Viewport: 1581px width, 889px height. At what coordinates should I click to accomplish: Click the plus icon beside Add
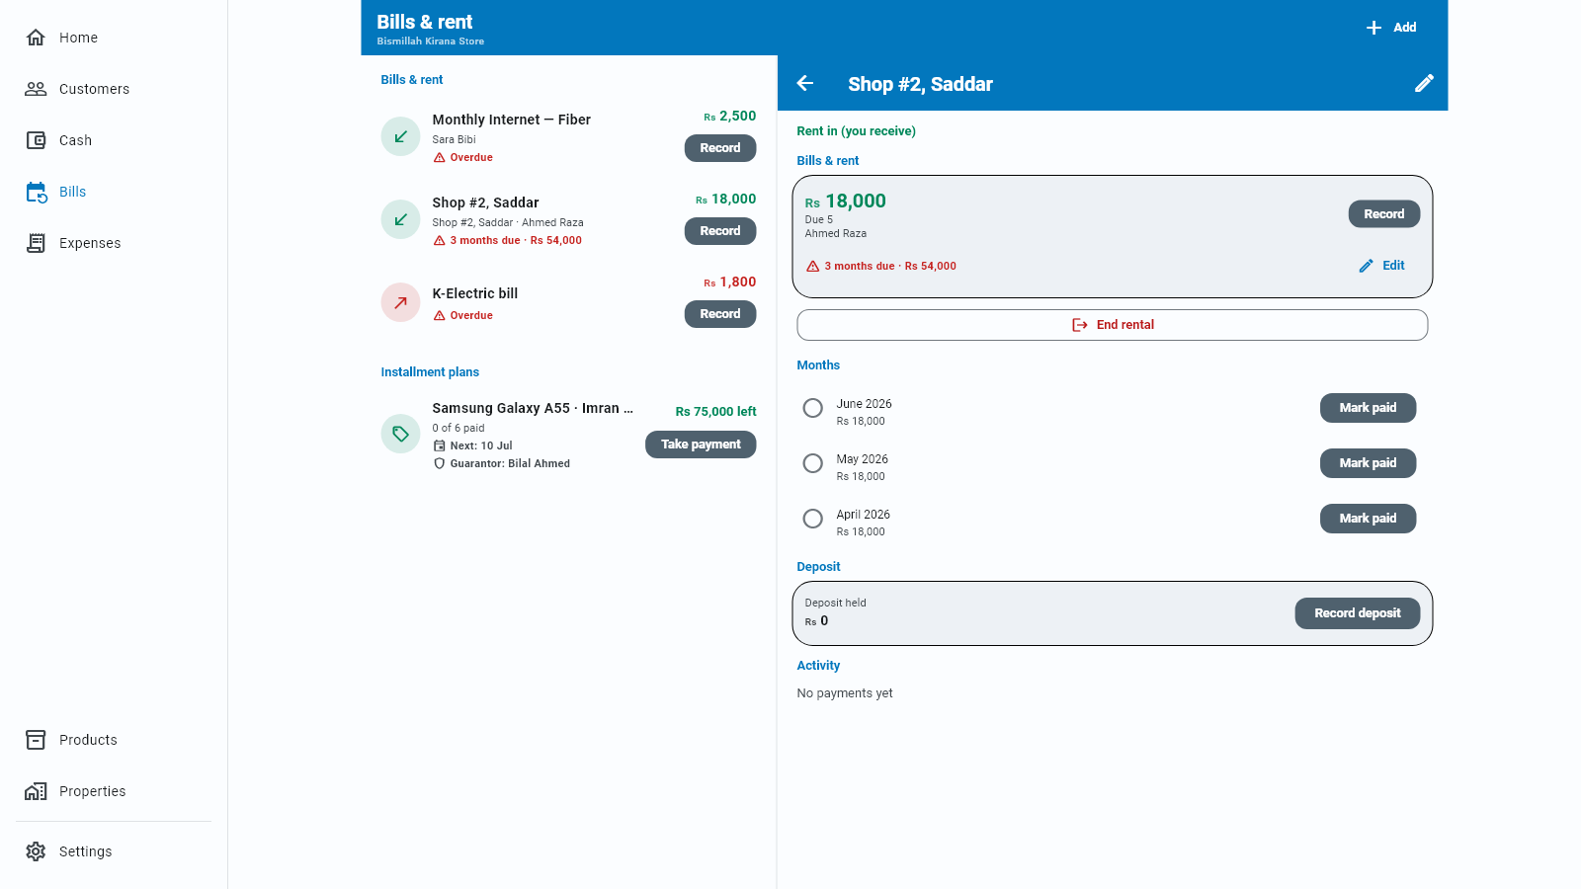click(1373, 28)
